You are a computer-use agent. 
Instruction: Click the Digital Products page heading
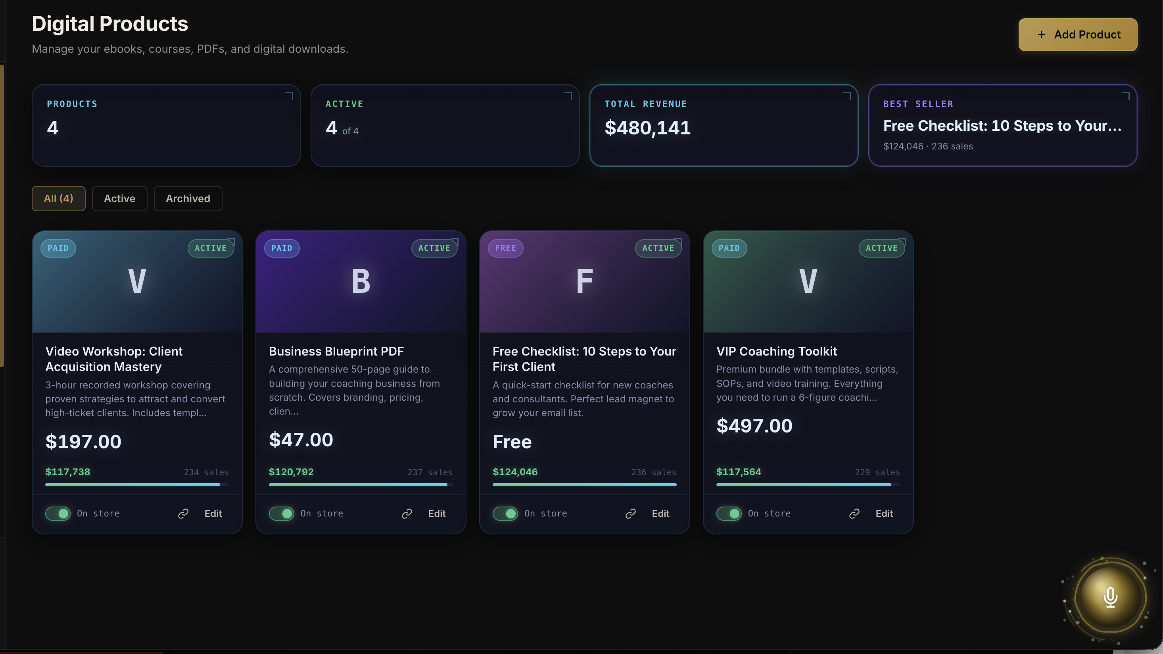(x=110, y=24)
